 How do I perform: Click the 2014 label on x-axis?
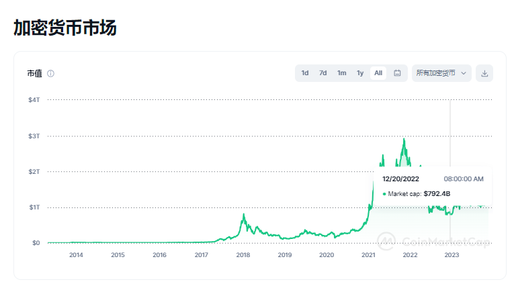point(76,255)
